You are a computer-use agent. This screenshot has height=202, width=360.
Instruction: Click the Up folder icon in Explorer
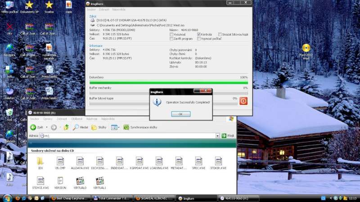coord(67,127)
